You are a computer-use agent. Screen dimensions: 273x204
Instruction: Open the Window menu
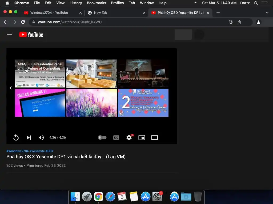(x=147, y=3)
